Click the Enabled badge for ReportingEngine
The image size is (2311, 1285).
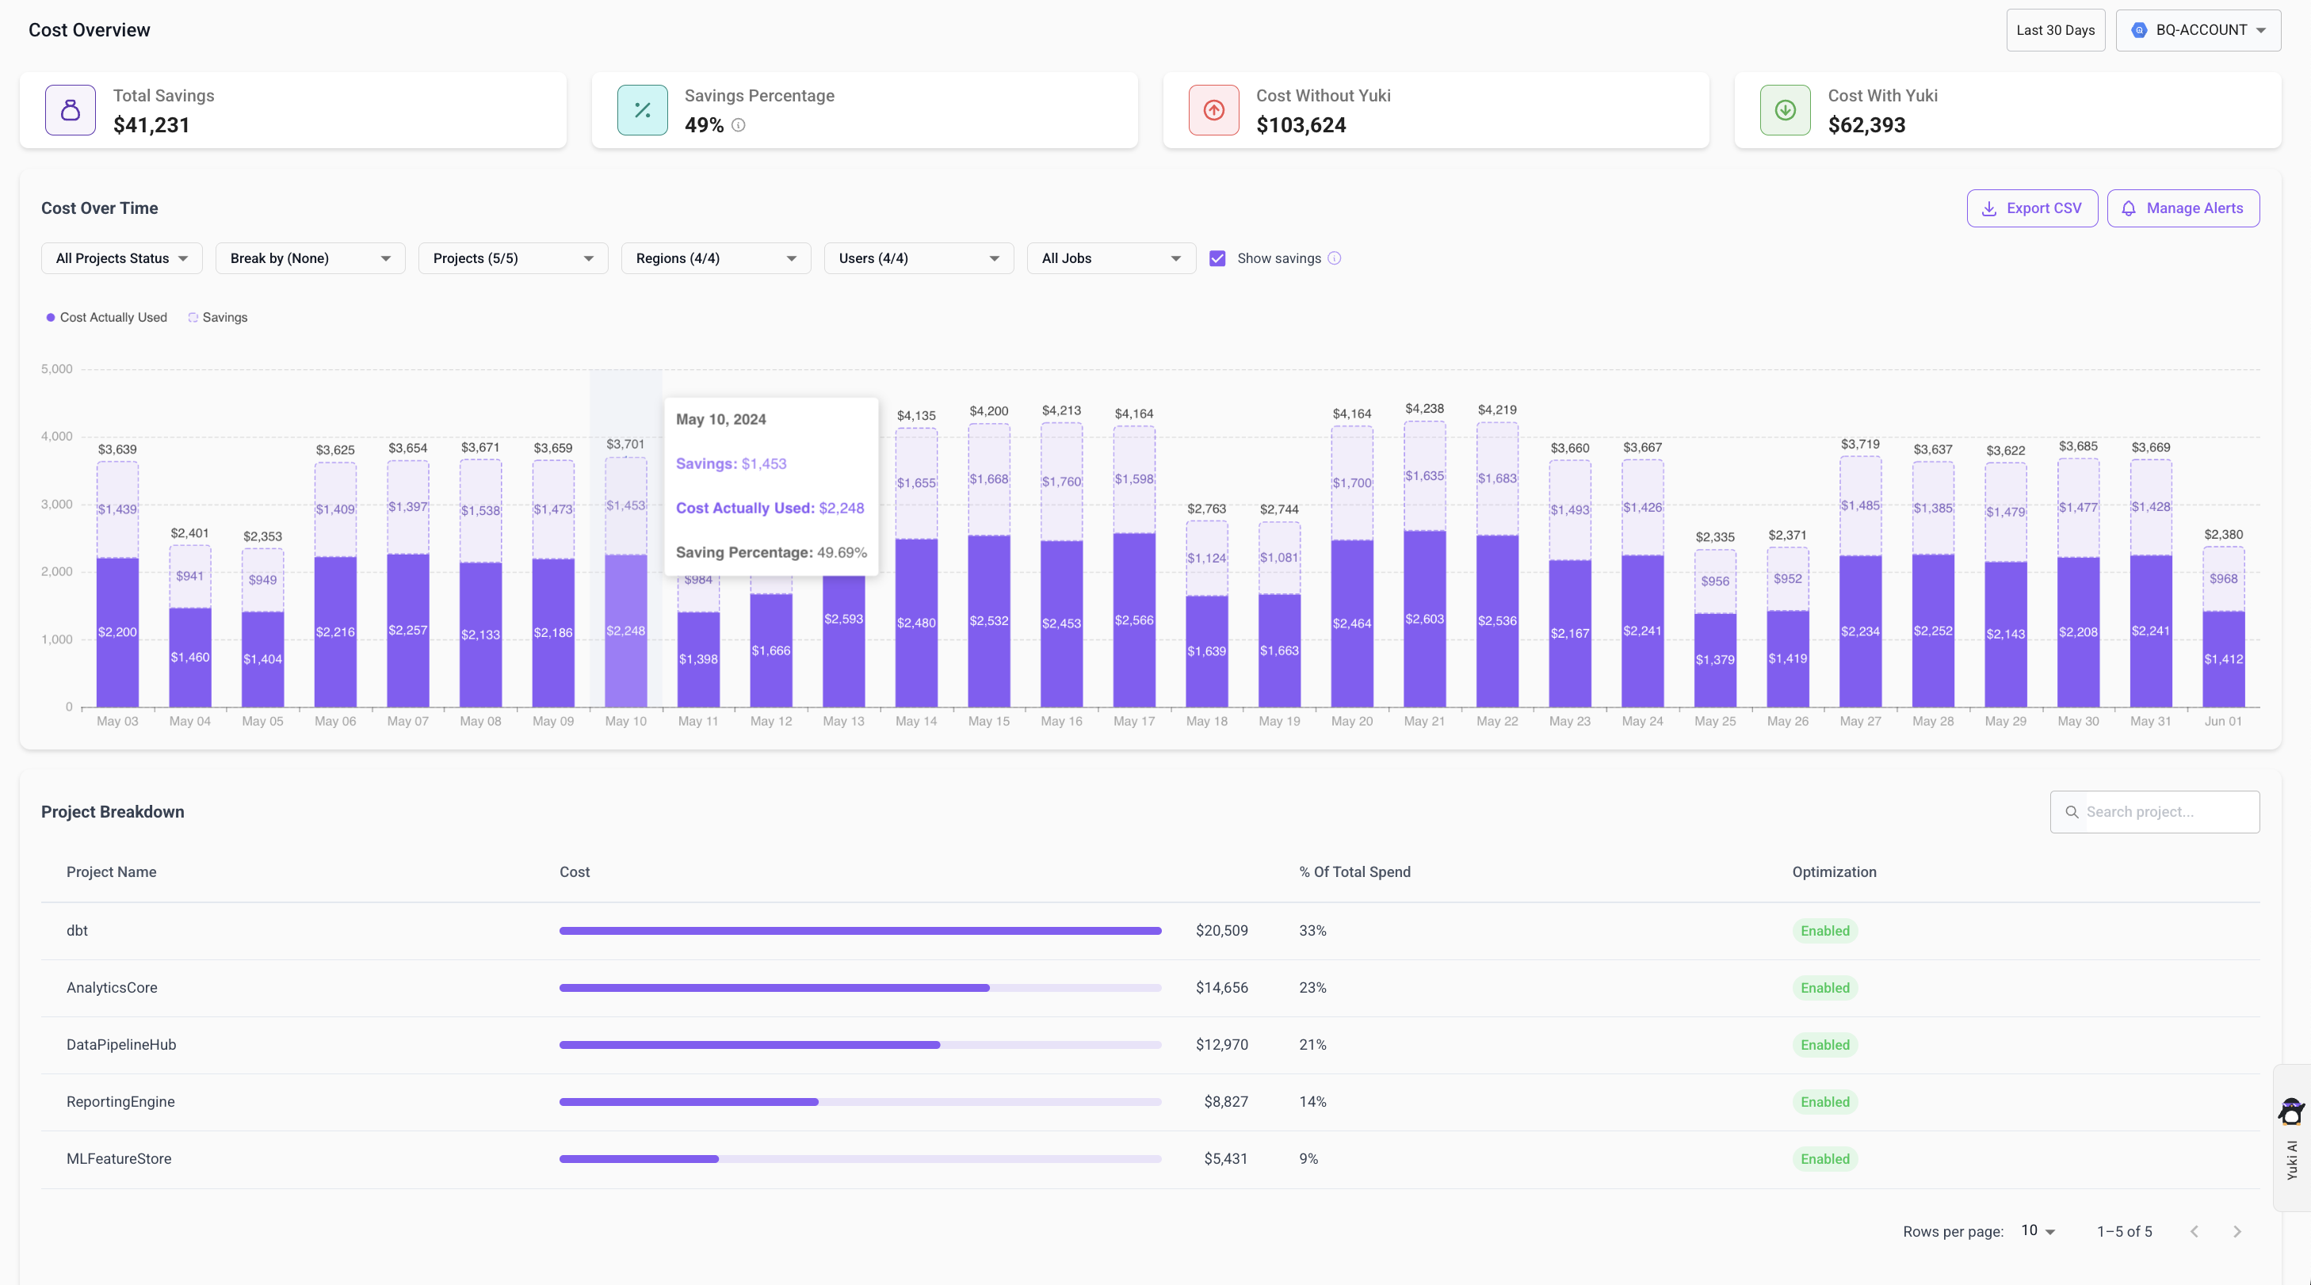(1824, 1102)
